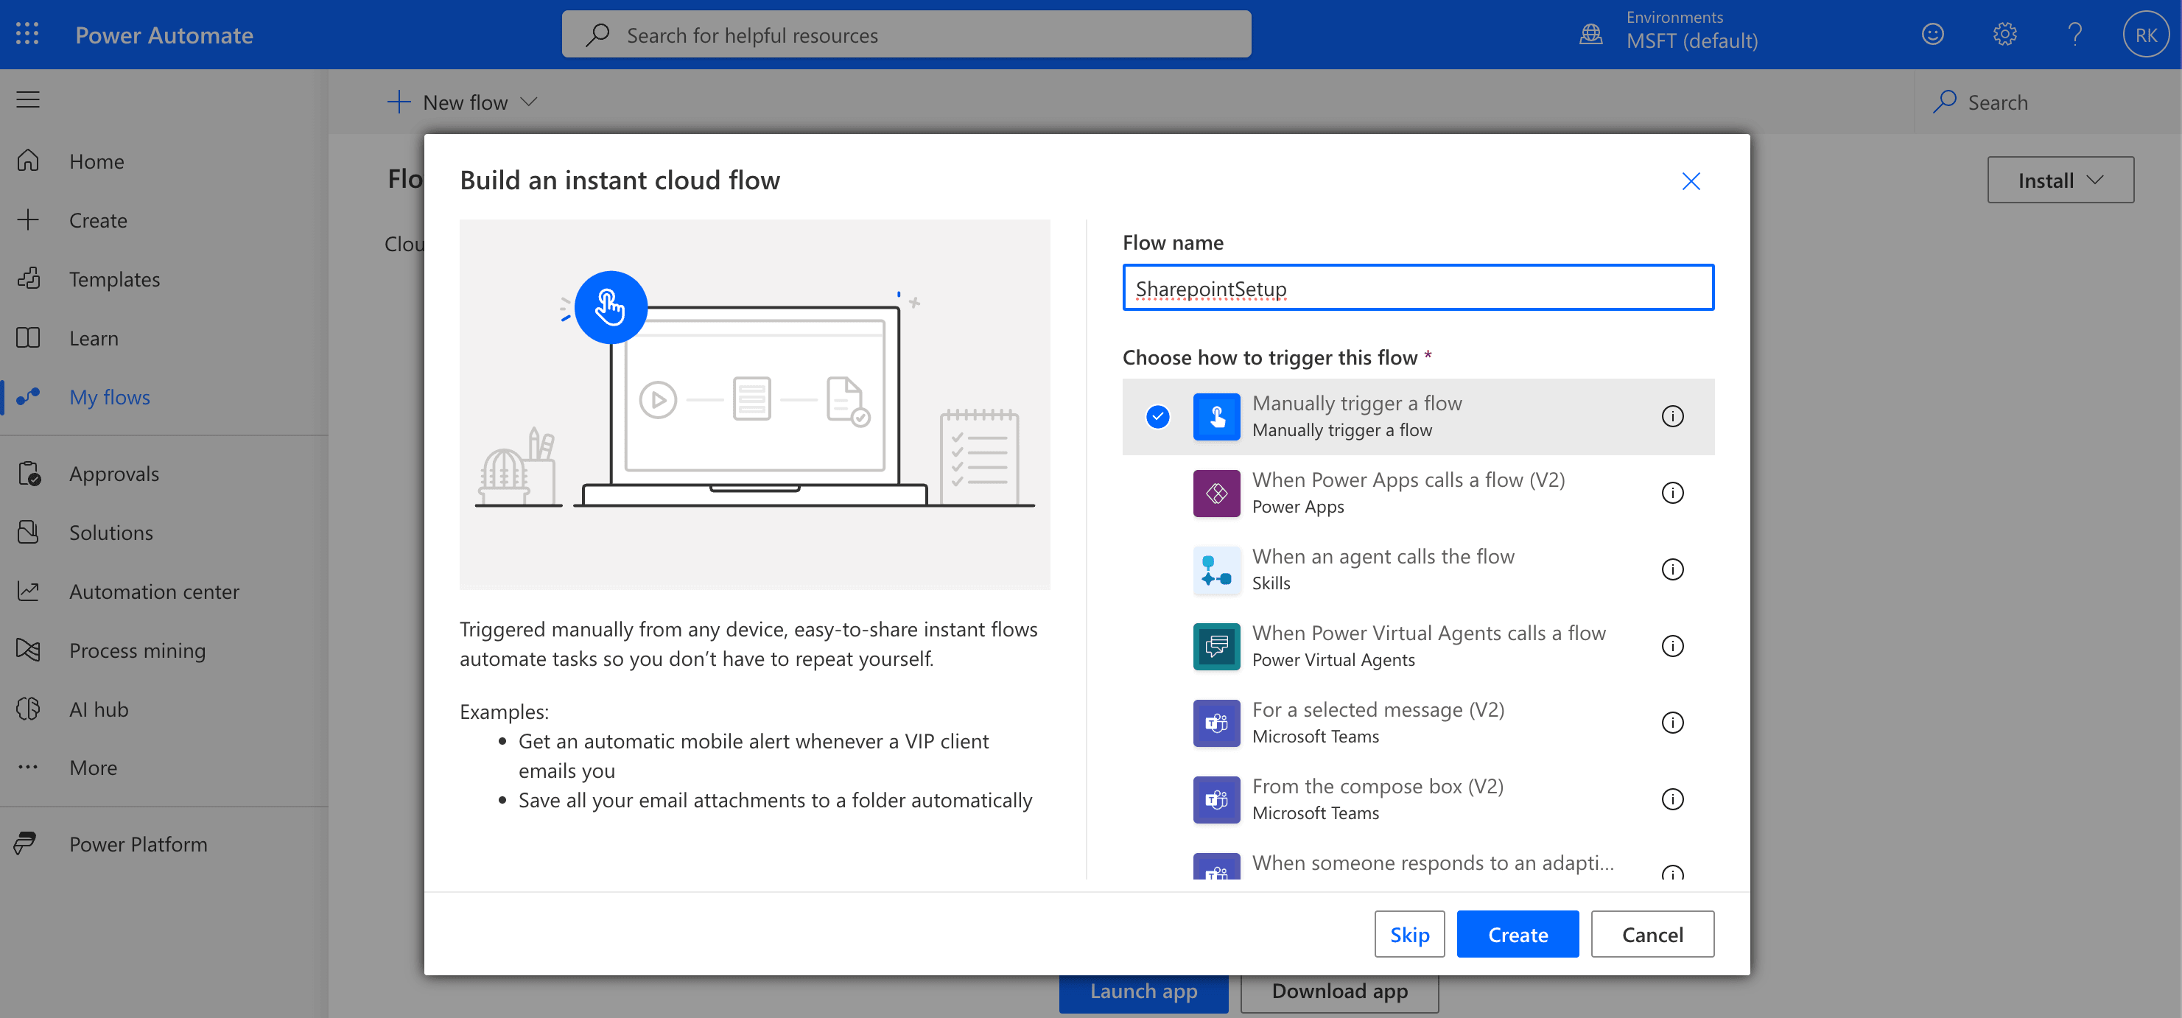Open the settings gear icon

point(2004,34)
